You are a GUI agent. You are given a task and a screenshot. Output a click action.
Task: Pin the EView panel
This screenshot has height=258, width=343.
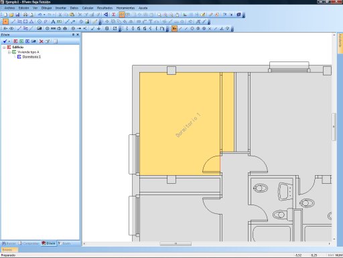[73, 35]
